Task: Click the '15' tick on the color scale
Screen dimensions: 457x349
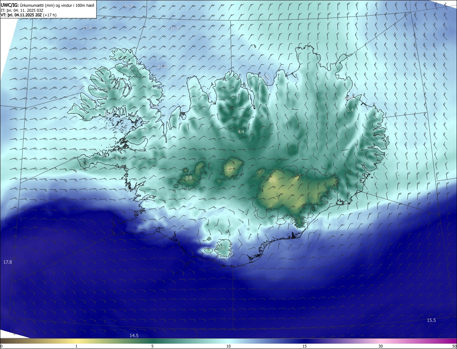Action: click(305, 346)
